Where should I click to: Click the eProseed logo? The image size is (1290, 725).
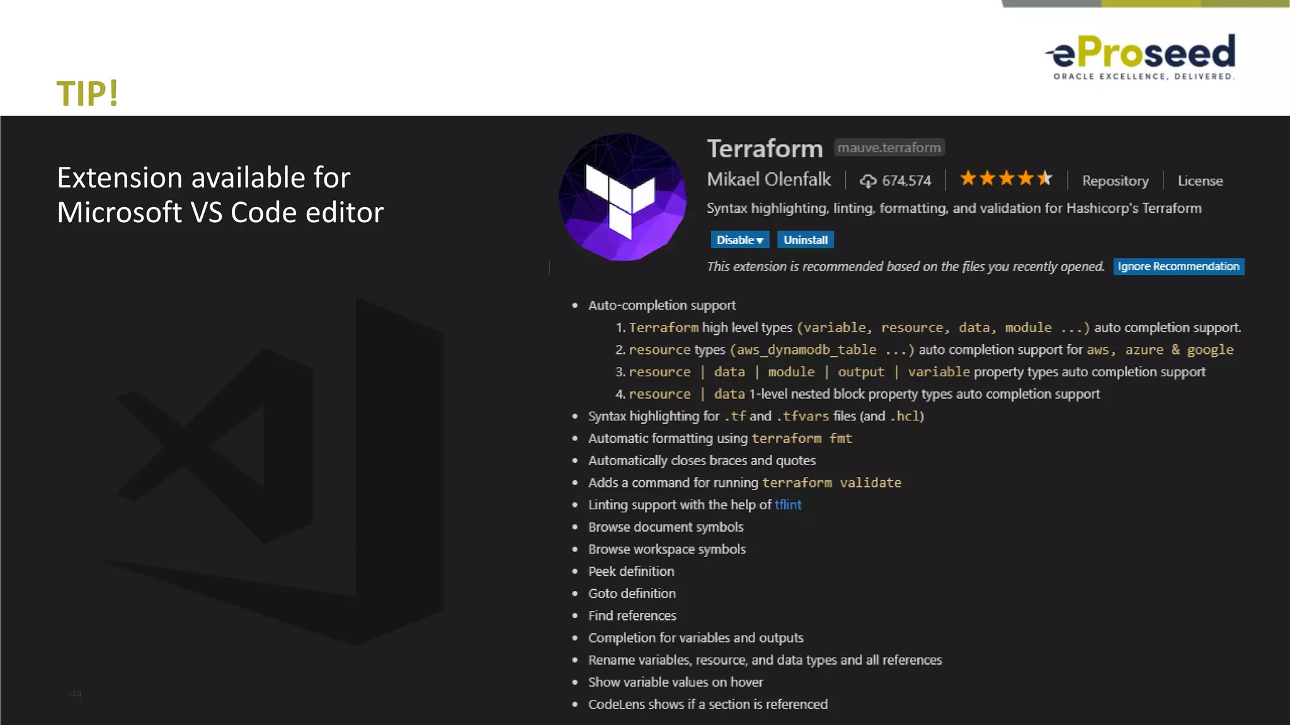[x=1141, y=57]
